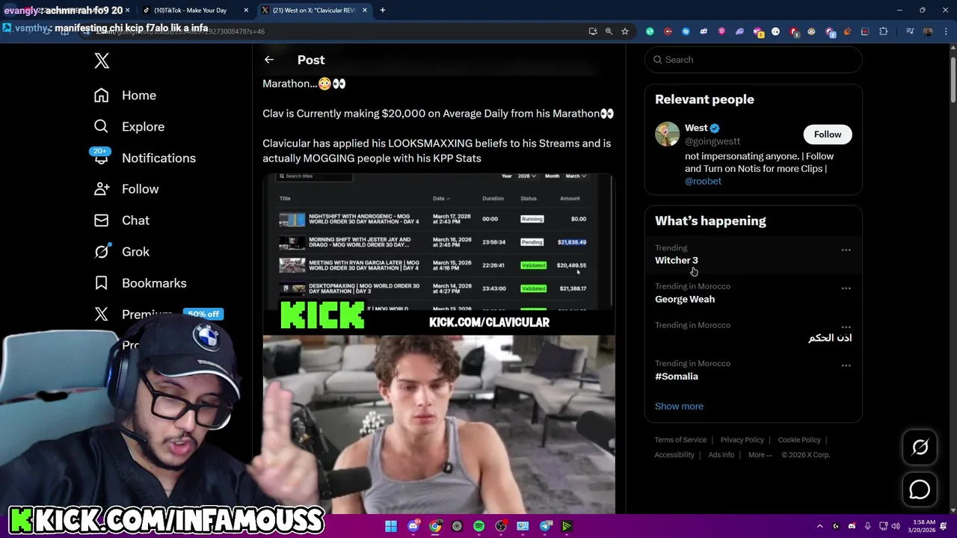Bookmark this page with the star icon

[x=625, y=31]
